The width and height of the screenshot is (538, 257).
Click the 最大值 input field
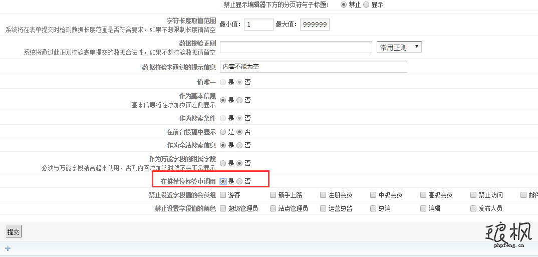[x=315, y=25]
